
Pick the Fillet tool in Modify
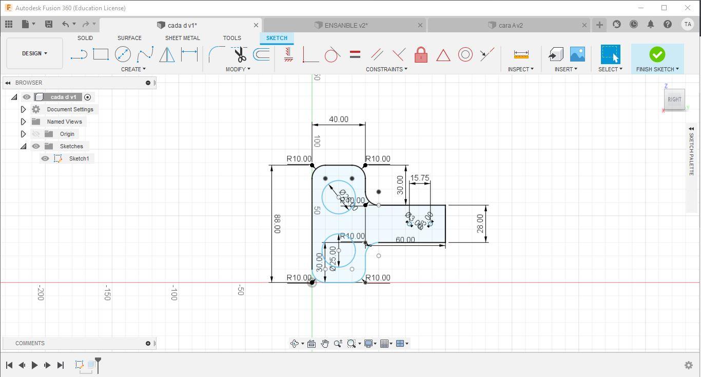pos(217,54)
